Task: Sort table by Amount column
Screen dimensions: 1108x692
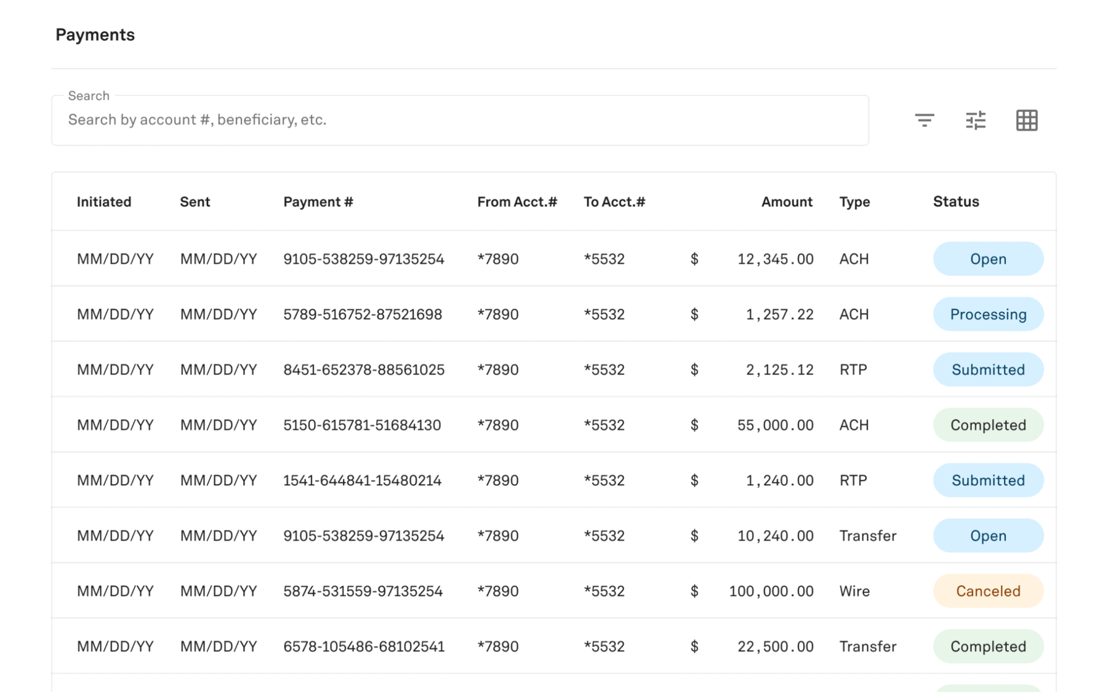Action: [787, 202]
